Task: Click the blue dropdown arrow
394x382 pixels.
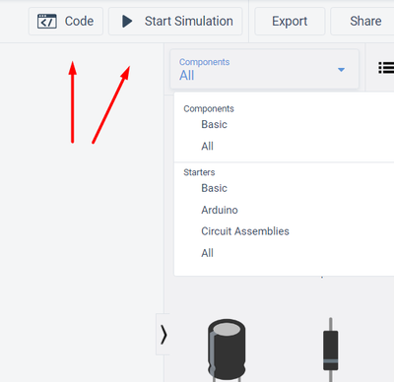Action: pyautogui.click(x=341, y=70)
